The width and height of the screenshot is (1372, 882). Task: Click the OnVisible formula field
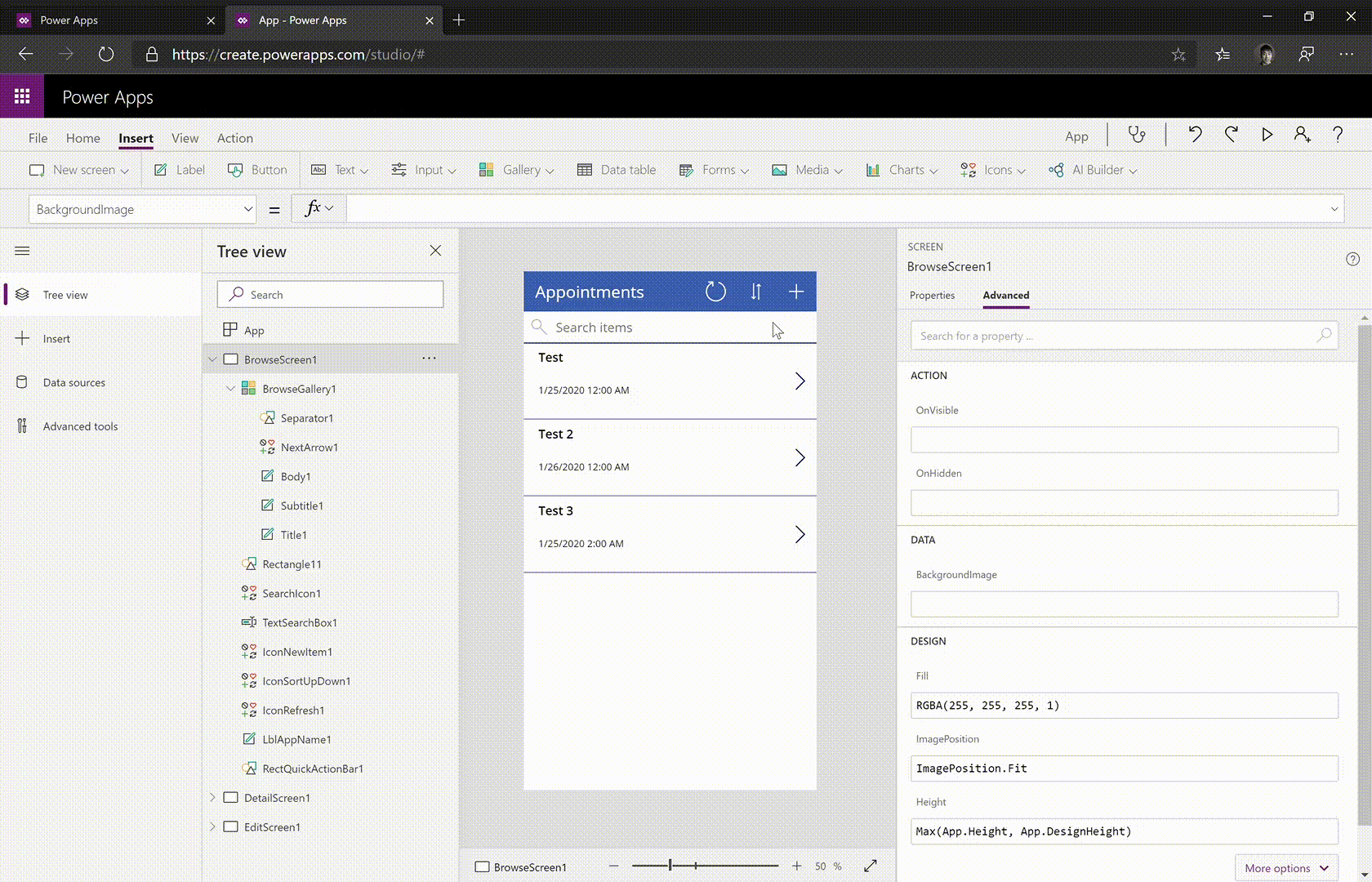pos(1125,440)
